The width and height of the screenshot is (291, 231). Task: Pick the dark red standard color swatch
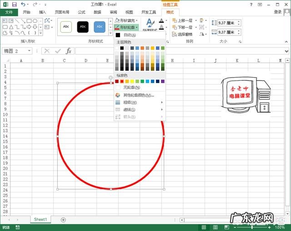tap(117, 81)
